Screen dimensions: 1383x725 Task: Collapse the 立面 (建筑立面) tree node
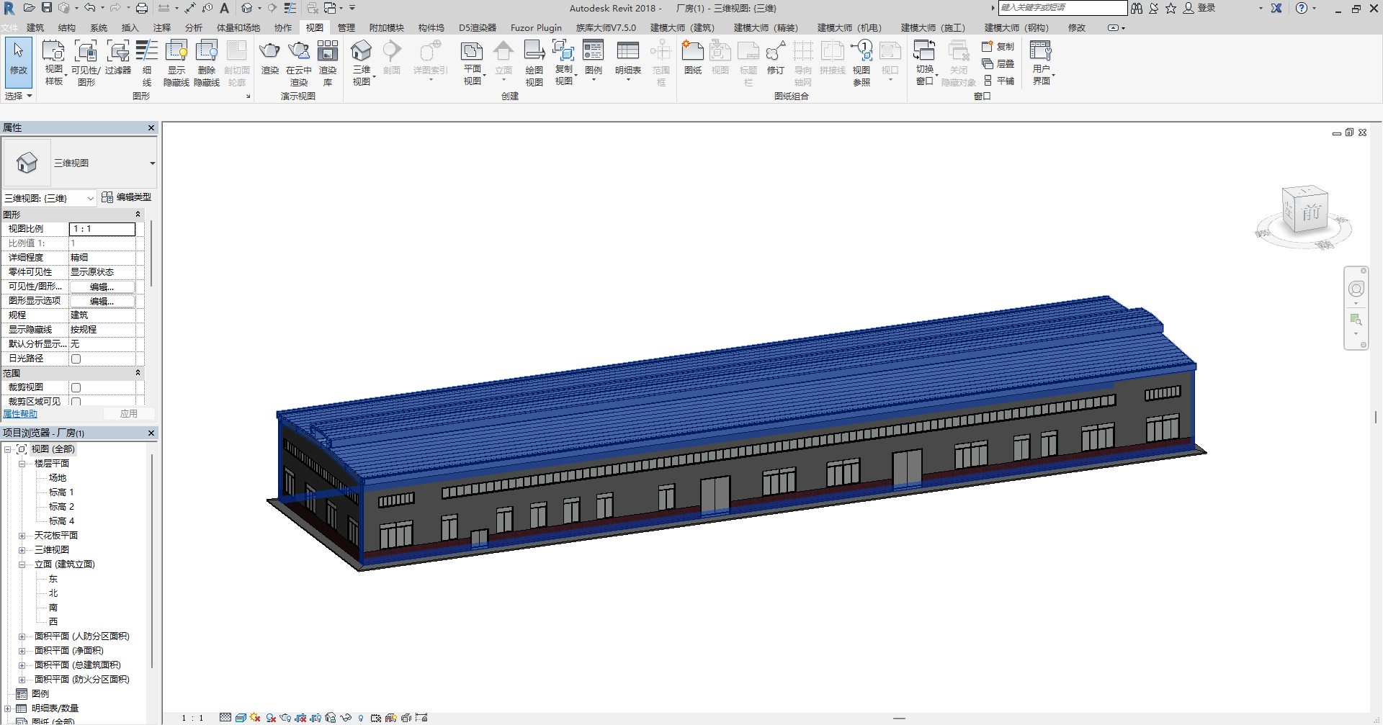pos(22,564)
